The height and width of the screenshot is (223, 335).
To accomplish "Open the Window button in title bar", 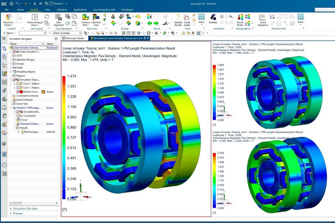I will [x=58, y=4].
